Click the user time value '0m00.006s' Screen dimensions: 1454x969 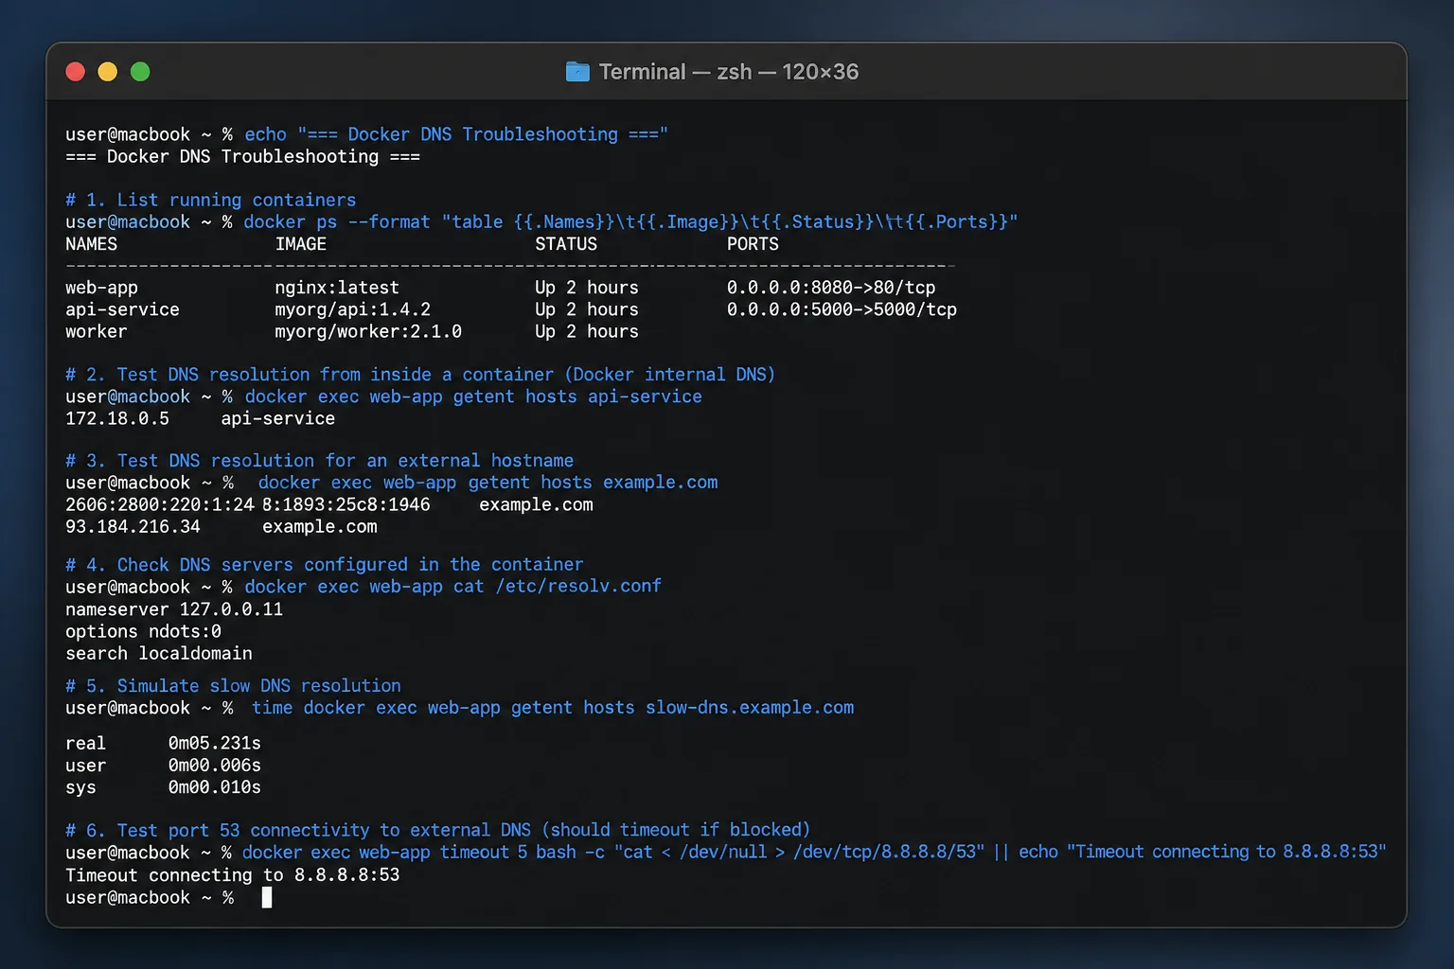tap(215, 765)
